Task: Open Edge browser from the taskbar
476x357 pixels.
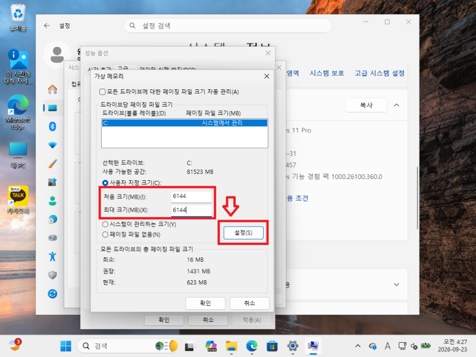Action: coord(252,346)
